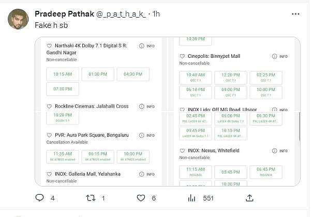Choose the 12:20 PM Cinepolis showtime
This screenshot has width=314, height=217.
230,78
